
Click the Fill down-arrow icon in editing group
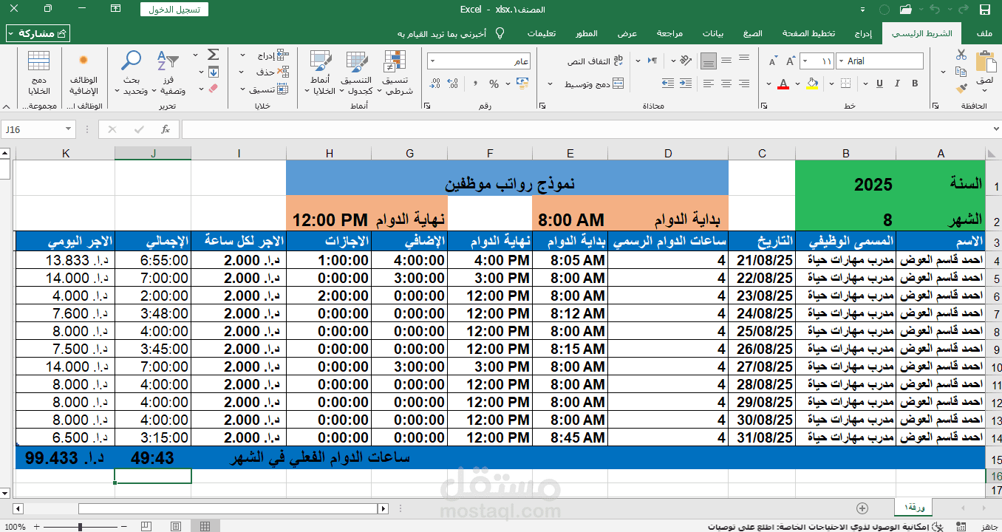coord(213,72)
